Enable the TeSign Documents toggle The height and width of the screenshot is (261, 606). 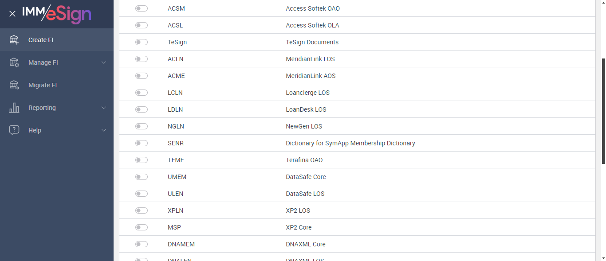pos(142,42)
